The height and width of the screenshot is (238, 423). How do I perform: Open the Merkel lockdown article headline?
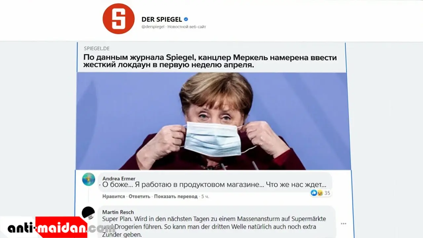click(x=210, y=61)
